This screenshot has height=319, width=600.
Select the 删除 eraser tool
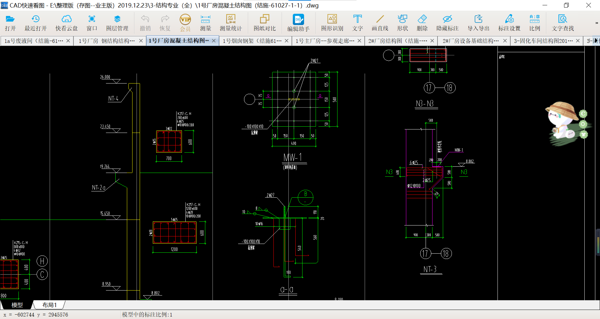pyautogui.click(x=422, y=23)
